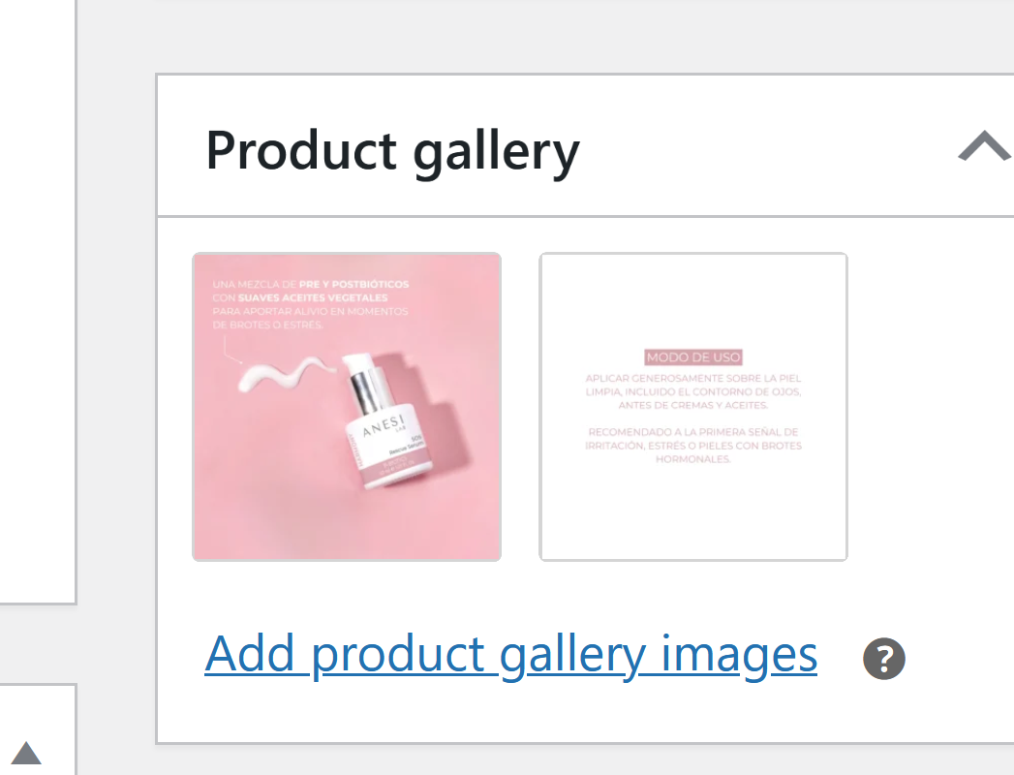Toggle the lower-left panel triangle arrow

(x=26, y=753)
